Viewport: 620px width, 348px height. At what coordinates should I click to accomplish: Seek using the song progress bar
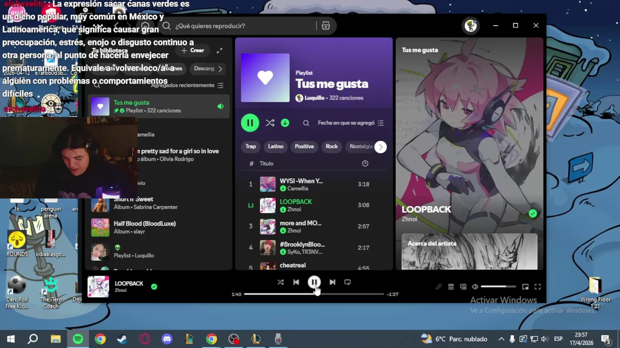click(314, 294)
